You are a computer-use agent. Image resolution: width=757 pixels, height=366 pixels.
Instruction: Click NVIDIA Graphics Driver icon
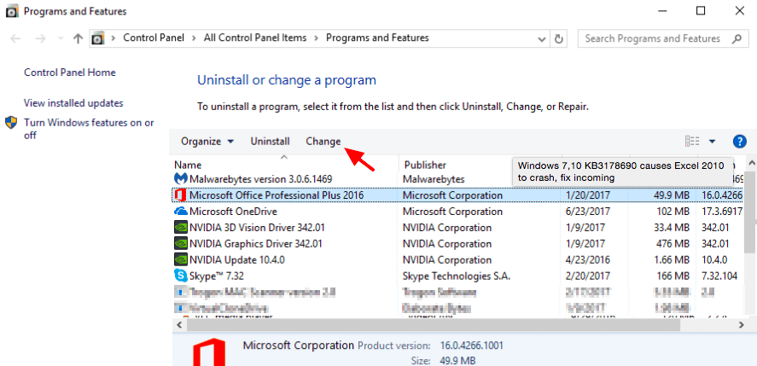point(181,243)
